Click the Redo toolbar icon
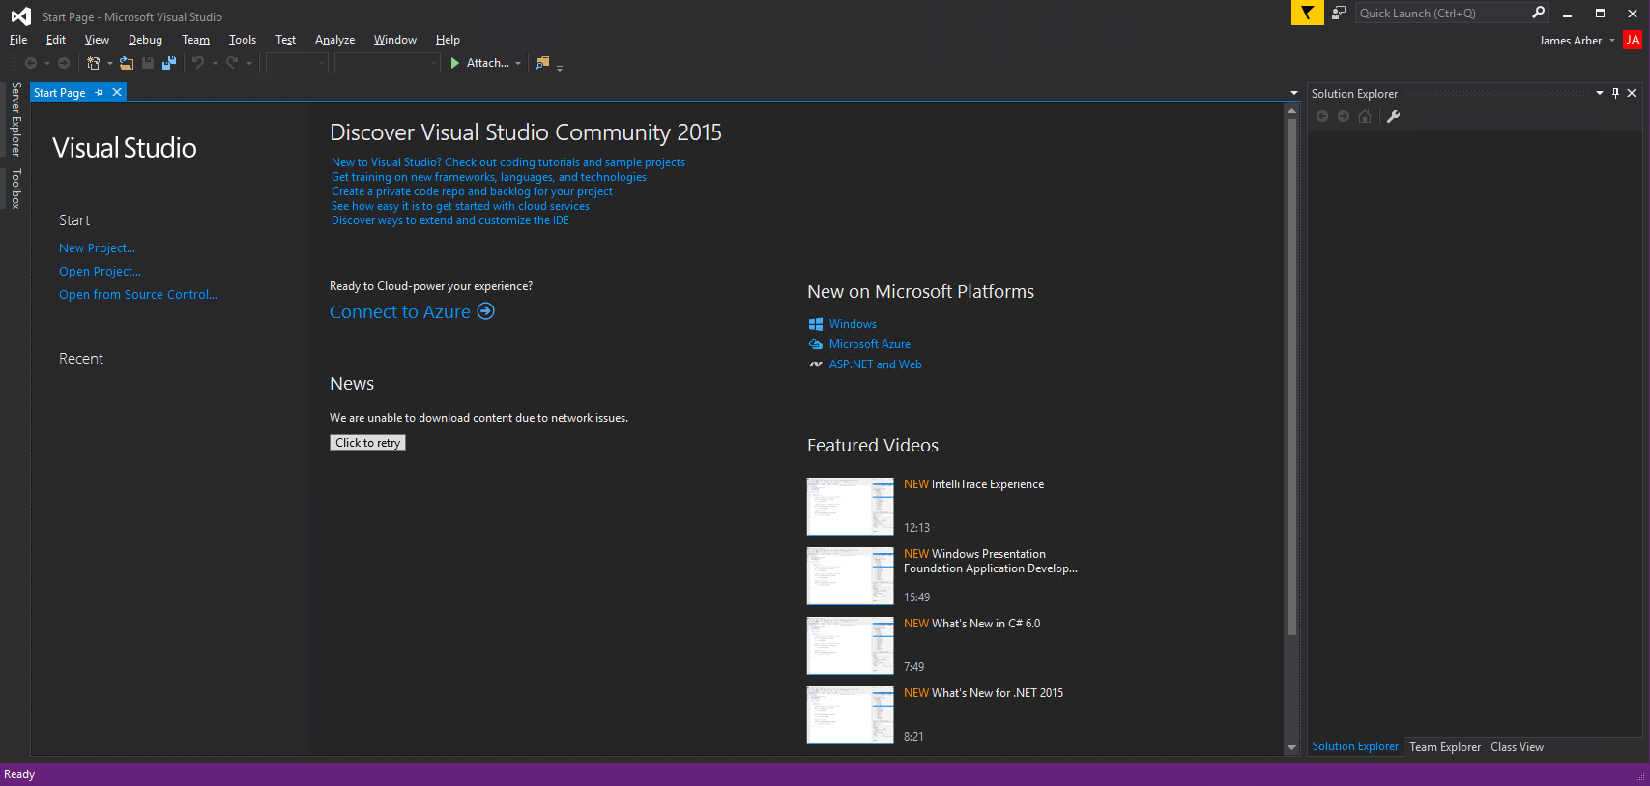Image resolution: width=1650 pixels, height=786 pixels. coord(232,63)
